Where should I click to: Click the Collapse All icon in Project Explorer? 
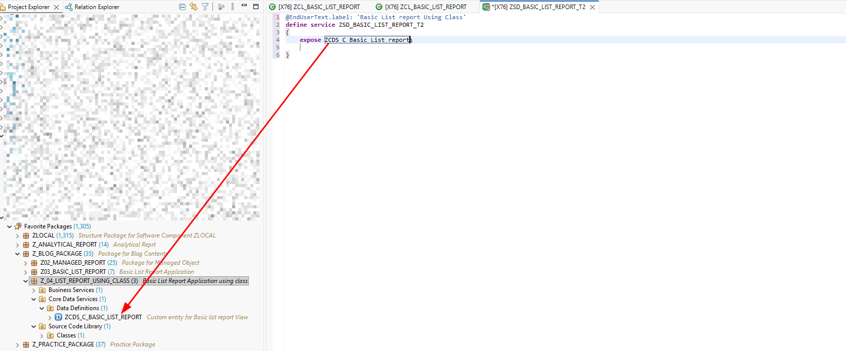tap(183, 7)
